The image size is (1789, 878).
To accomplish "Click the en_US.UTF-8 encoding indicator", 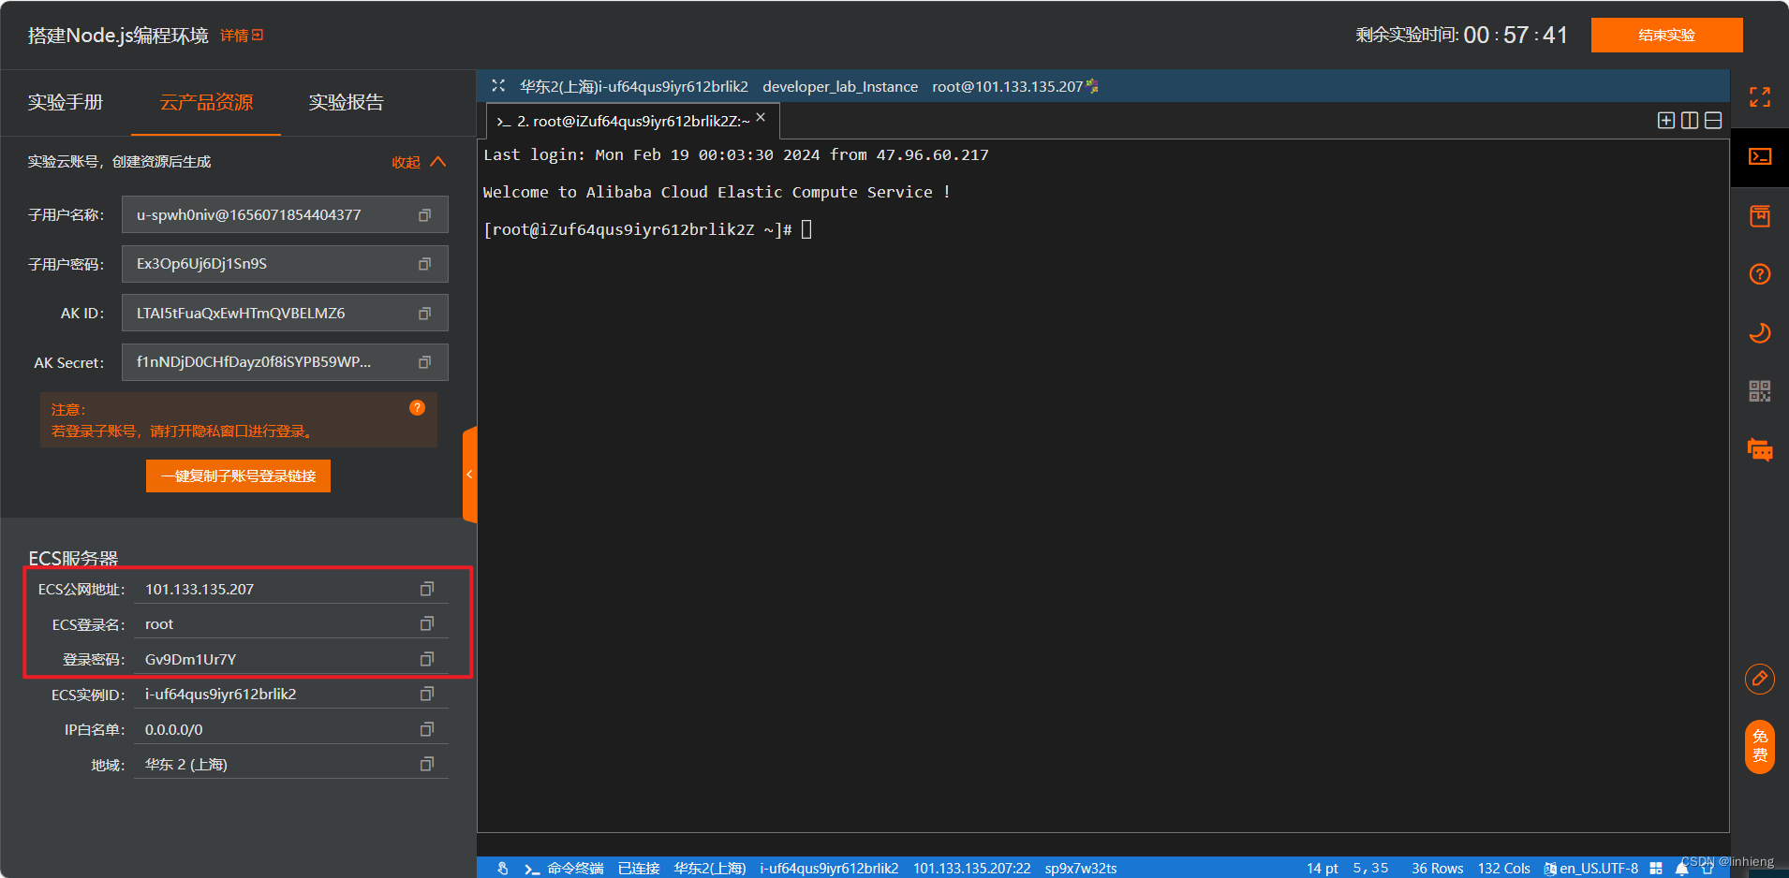I will coord(1591,869).
